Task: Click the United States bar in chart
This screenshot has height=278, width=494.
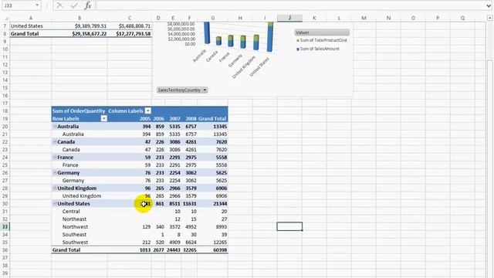Action: click(270, 36)
